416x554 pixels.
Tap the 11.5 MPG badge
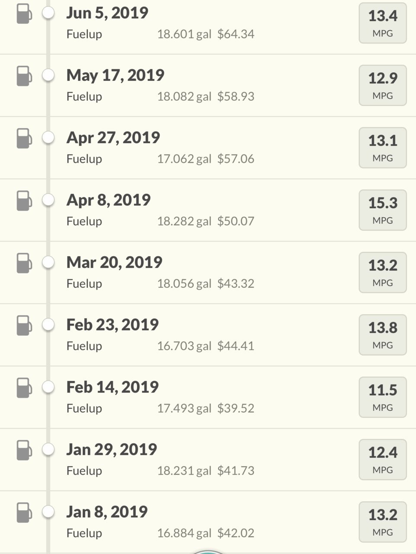click(x=383, y=397)
